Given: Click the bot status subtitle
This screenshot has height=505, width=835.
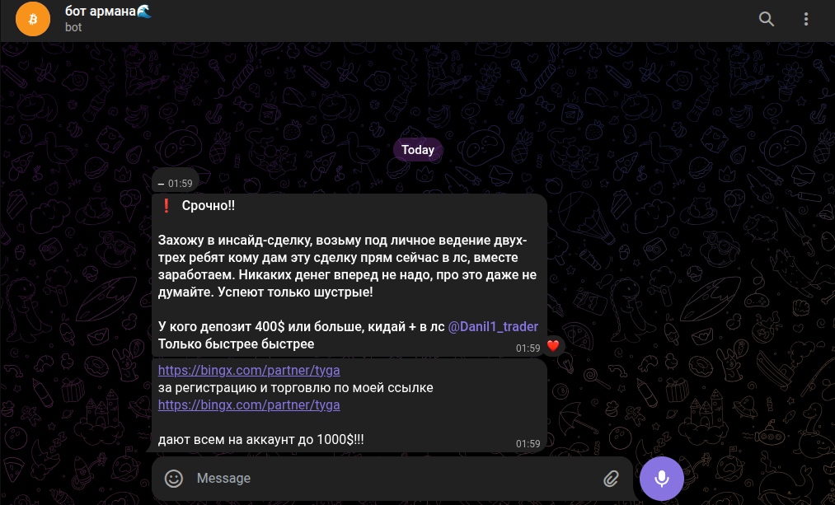Looking at the screenshot, I should pyautogui.click(x=73, y=27).
